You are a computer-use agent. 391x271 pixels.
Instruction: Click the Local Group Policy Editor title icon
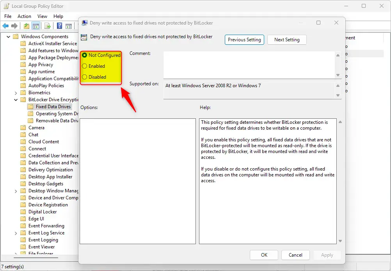[7, 6]
